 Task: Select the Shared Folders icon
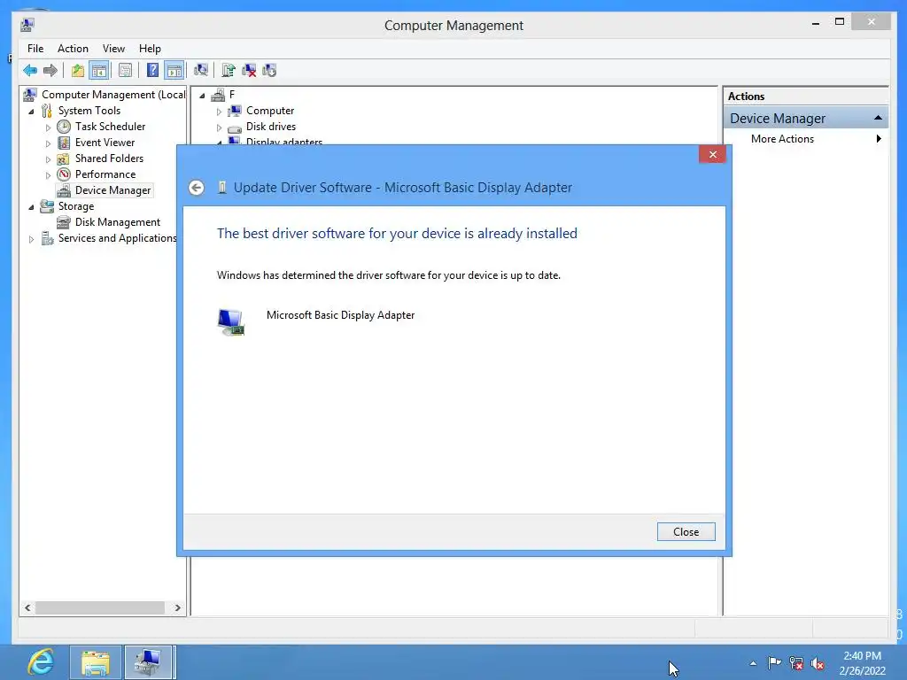64,158
